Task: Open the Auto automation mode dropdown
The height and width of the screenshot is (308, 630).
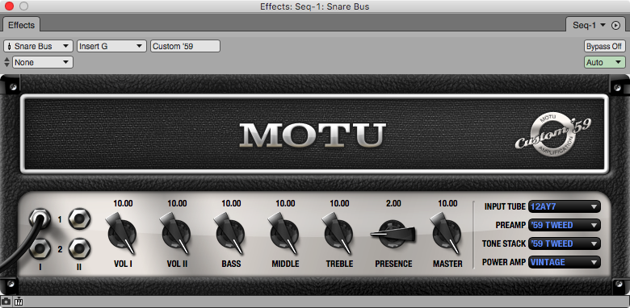Action: [x=605, y=62]
